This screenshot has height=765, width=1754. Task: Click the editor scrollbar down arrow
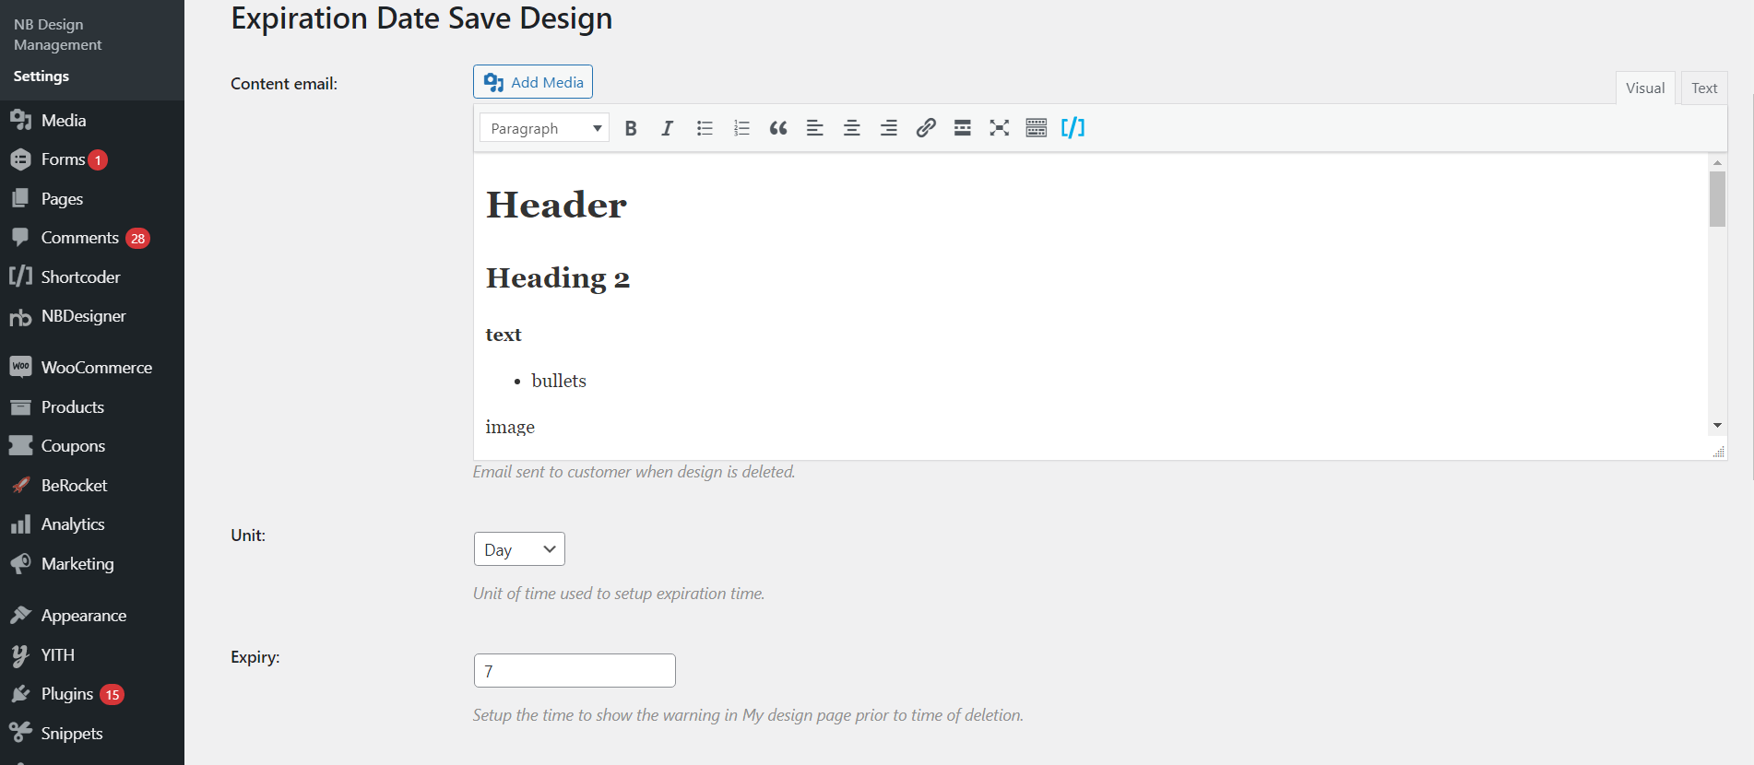1717,425
